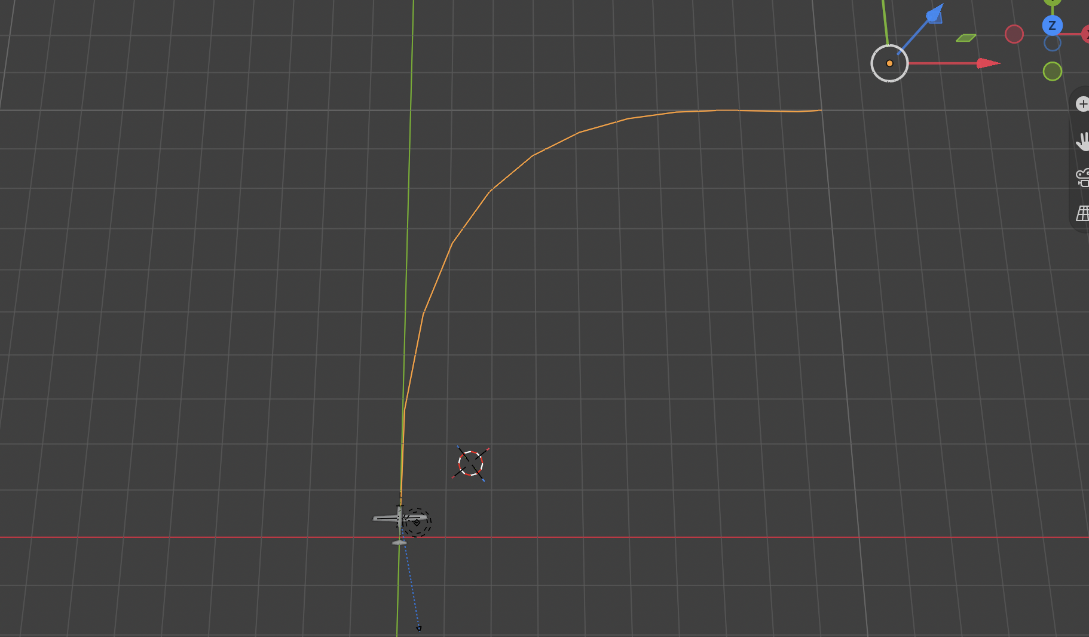Click the right end of orange curve
Image resolution: width=1089 pixels, height=637 pixels.
pos(820,110)
